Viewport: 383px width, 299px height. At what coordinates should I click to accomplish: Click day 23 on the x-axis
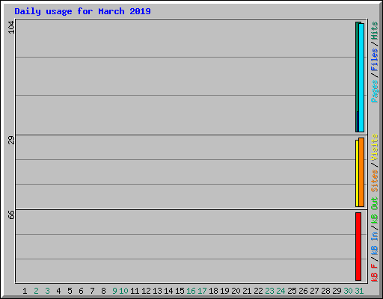269,291
